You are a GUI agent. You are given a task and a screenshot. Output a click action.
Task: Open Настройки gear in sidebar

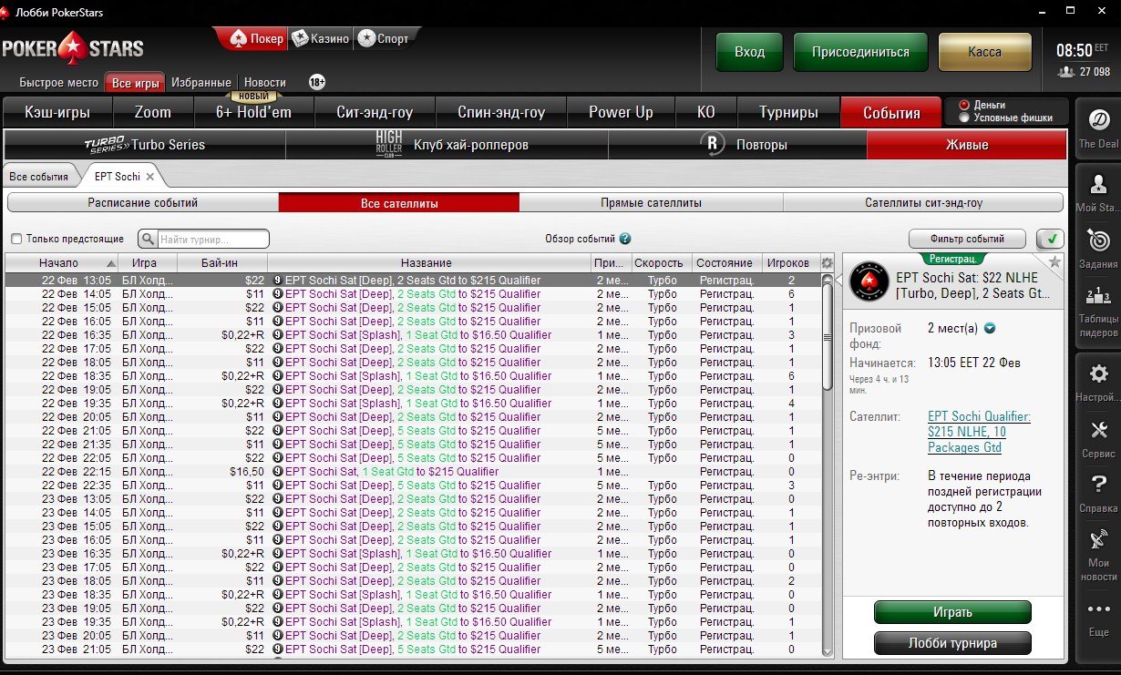tap(1098, 374)
